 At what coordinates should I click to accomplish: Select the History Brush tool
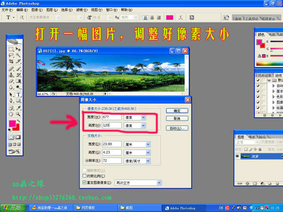[18, 75]
